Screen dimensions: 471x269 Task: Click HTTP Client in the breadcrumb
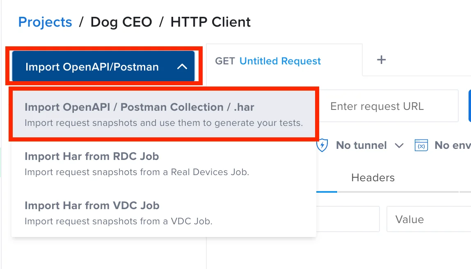pos(210,22)
